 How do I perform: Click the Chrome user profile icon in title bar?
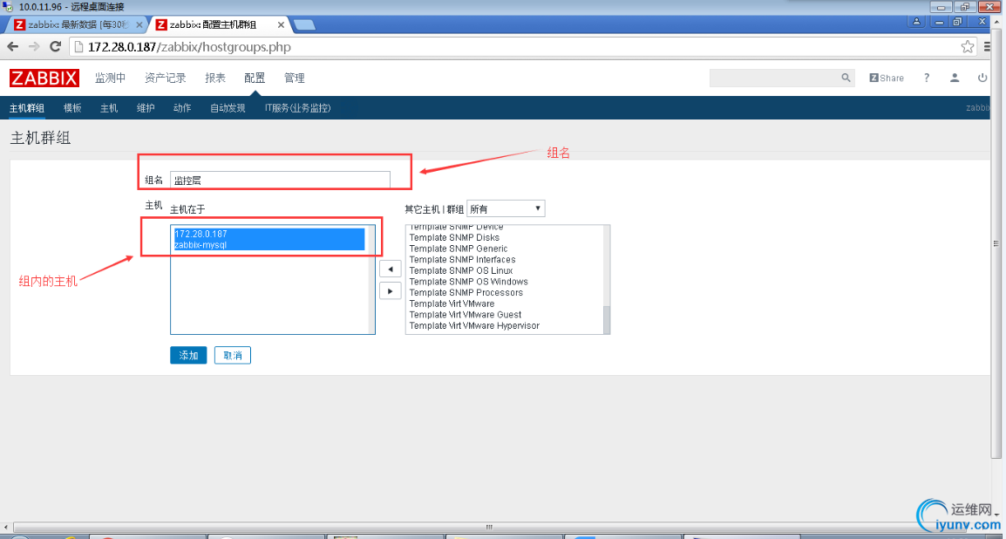click(916, 22)
